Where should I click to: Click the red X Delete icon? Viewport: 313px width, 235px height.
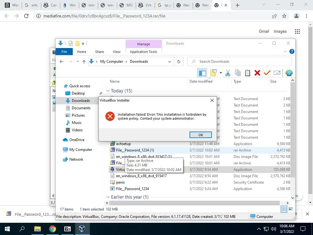pyautogui.click(x=257, y=73)
